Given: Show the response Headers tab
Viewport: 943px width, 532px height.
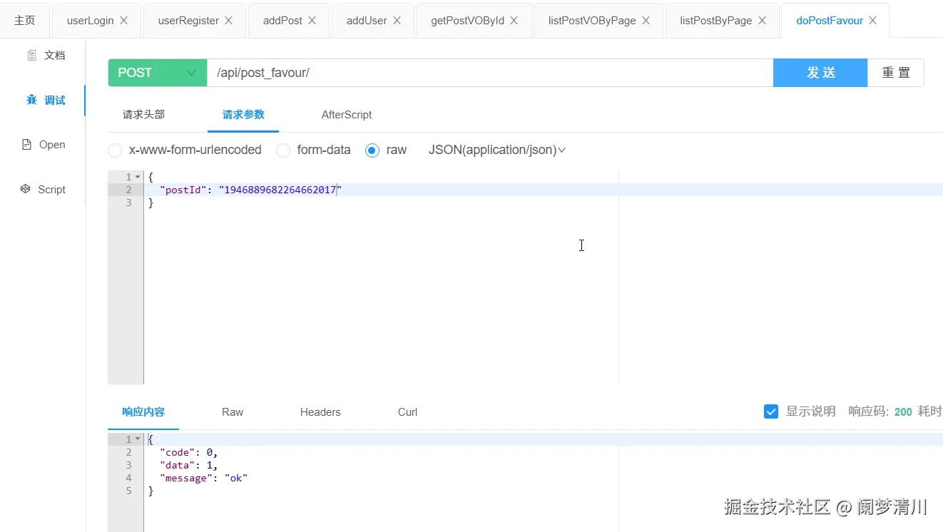Looking at the screenshot, I should 320,411.
